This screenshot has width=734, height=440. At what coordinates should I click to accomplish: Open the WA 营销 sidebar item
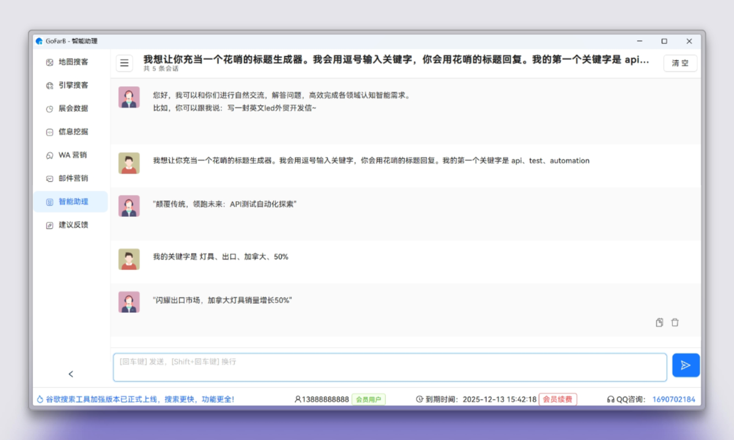click(70, 155)
